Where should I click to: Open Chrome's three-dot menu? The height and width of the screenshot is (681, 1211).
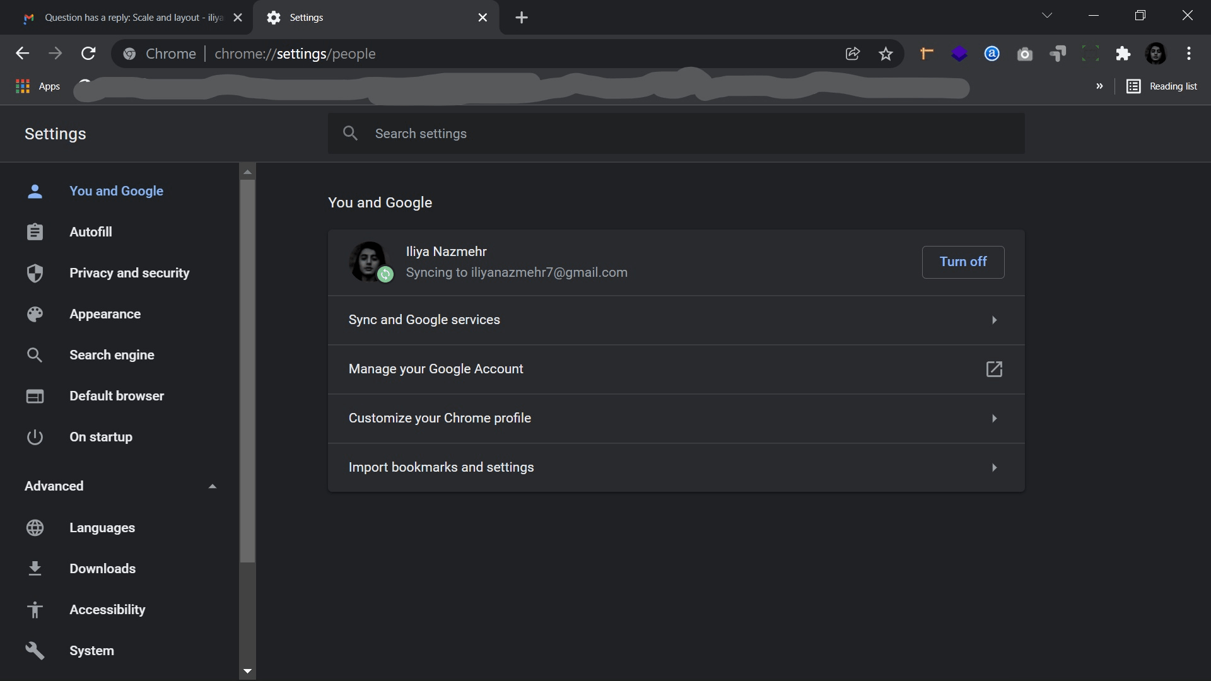(1188, 54)
